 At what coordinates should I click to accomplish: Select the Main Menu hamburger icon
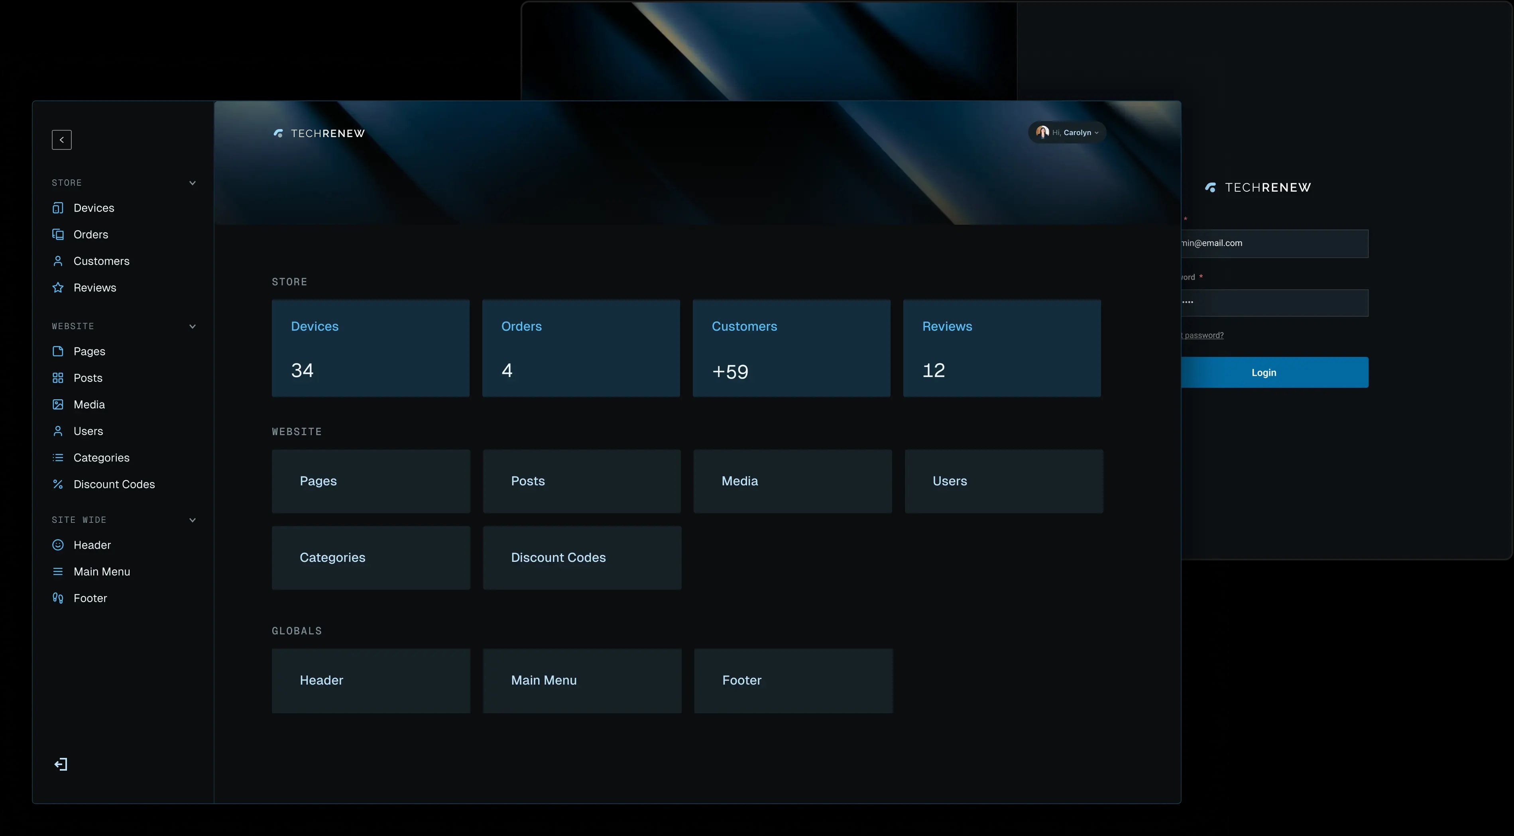pyautogui.click(x=59, y=571)
